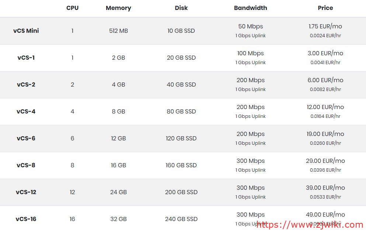Screen dimensions: 366x231
Task: Click the vCS-8 plan label
Action: [x=26, y=165]
